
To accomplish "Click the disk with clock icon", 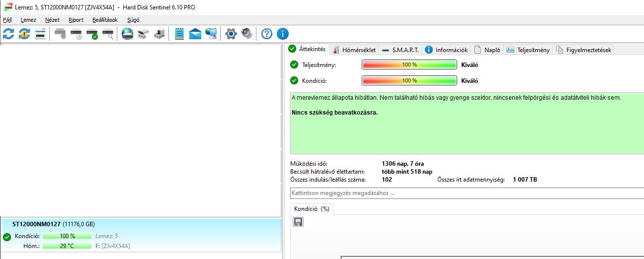I will 76,34.
